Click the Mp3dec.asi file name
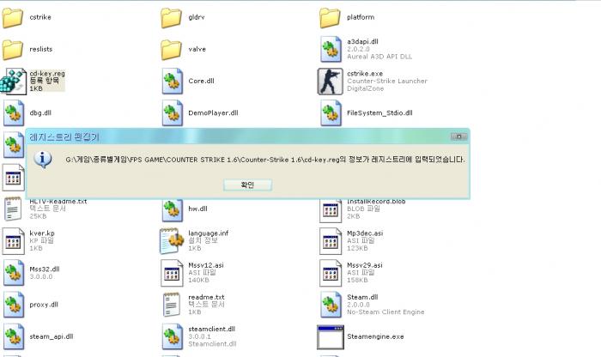Image resolution: width=601 pixels, height=357 pixels. pos(365,233)
